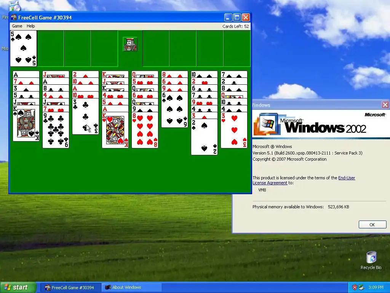Click the 6 of clubs card
This screenshot has height=293, width=390.
204,88
